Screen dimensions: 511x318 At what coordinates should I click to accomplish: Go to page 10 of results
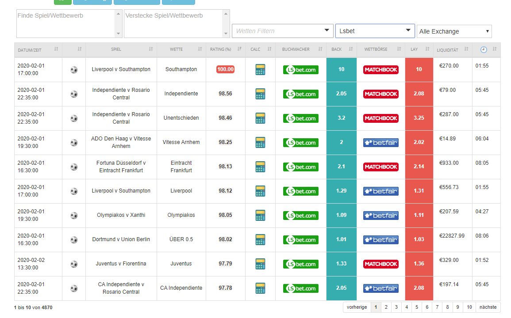coord(469,307)
